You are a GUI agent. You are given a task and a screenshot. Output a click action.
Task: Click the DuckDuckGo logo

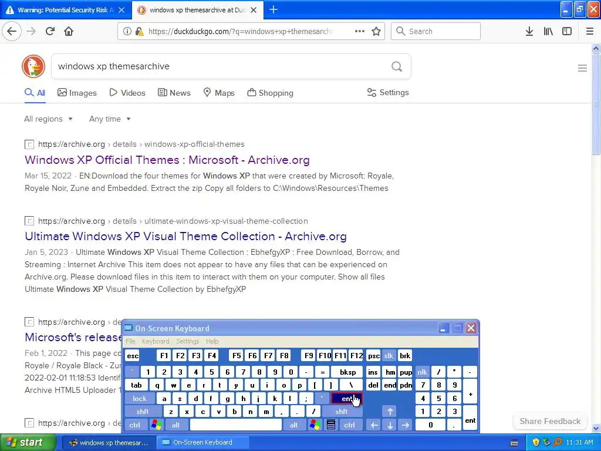33,66
